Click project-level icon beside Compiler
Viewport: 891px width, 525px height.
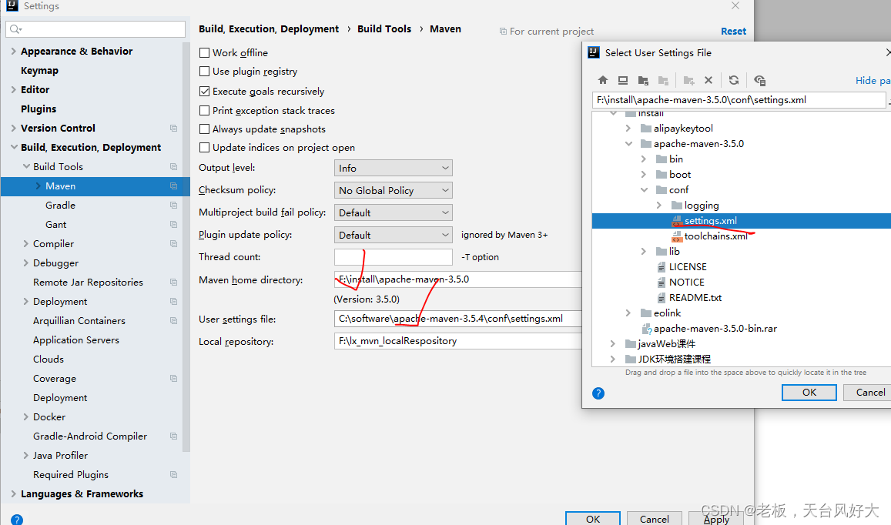coord(174,244)
